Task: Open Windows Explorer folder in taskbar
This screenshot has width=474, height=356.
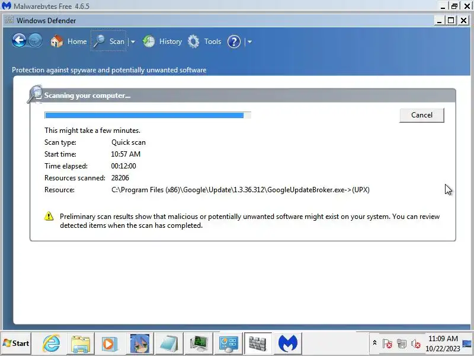Action: pyautogui.click(x=81, y=344)
